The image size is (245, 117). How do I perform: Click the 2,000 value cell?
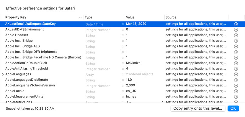click(130, 85)
